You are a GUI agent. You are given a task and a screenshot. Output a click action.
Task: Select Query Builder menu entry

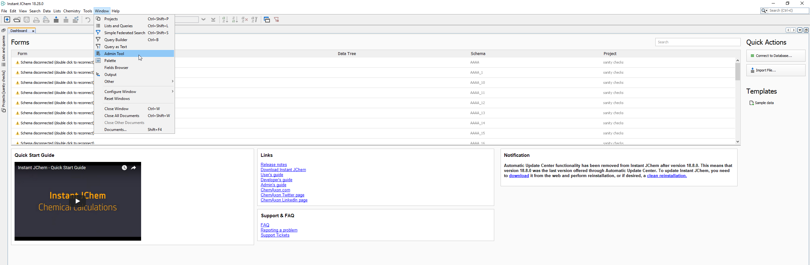[x=116, y=40]
